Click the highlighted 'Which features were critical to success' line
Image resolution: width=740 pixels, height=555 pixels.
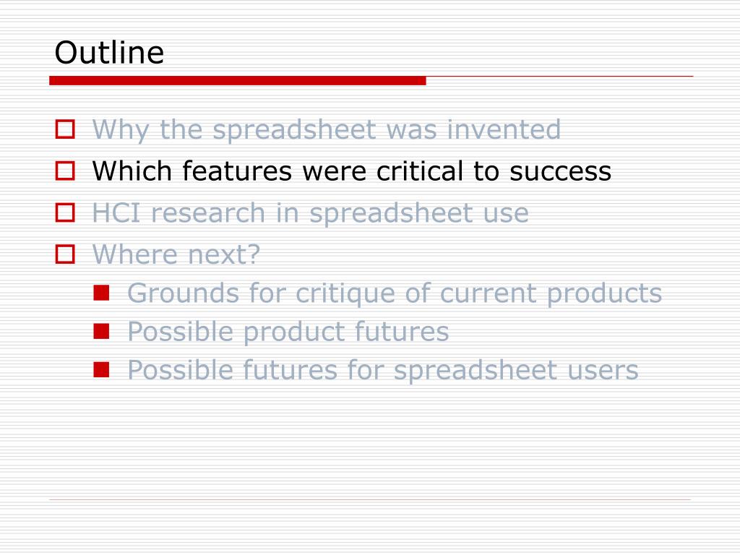(352, 171)
